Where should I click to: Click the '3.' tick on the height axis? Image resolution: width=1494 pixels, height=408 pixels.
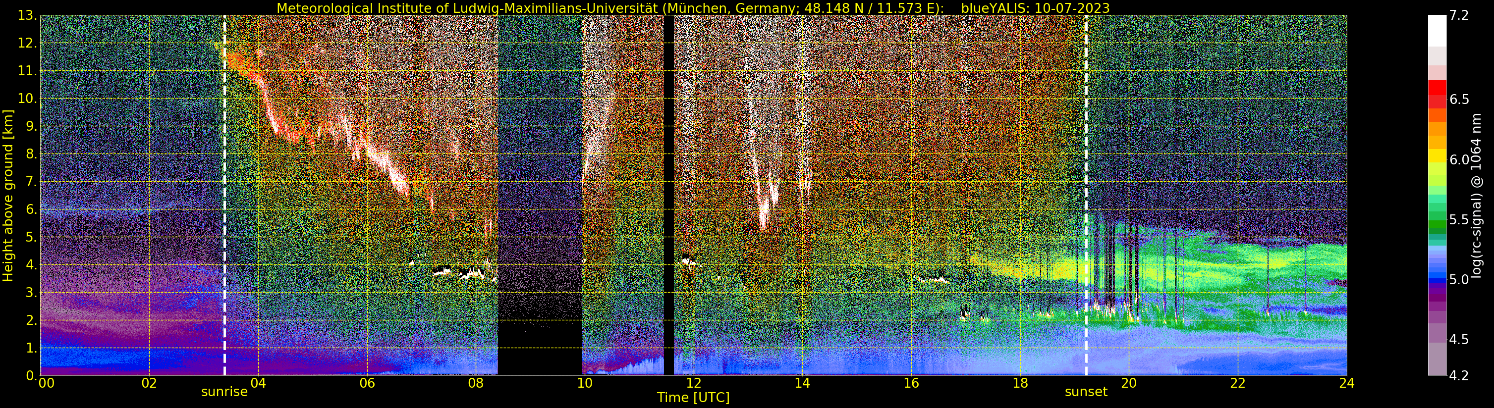tap(31, 293)
